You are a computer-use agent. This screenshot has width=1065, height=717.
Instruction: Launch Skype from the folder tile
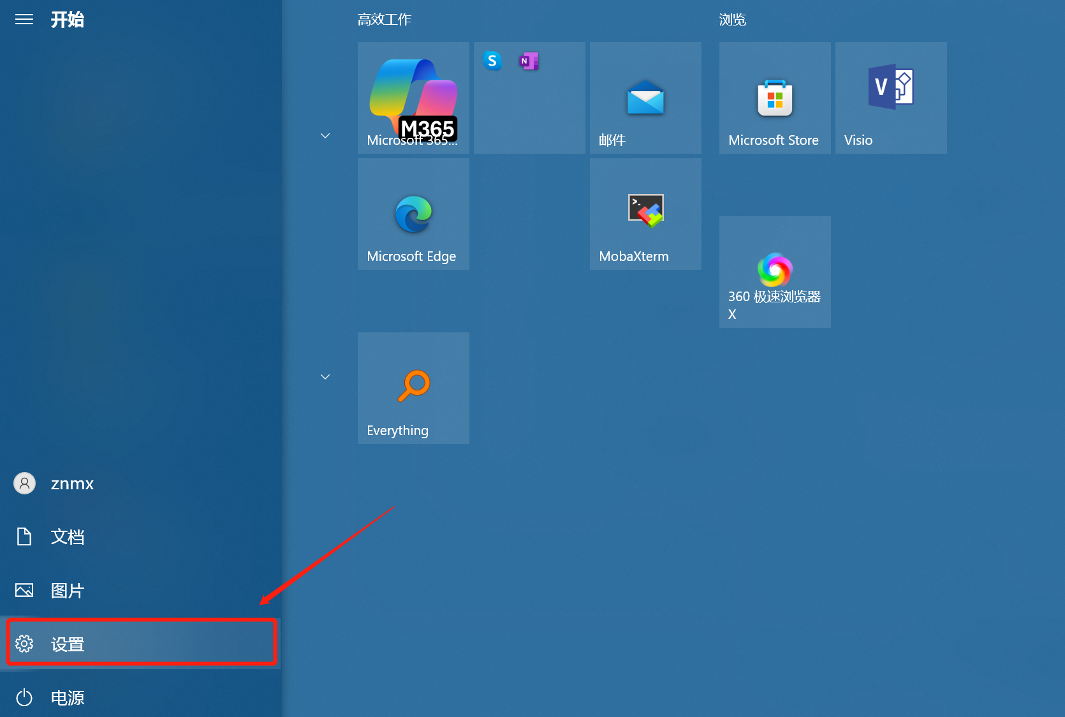pos(492,61)
